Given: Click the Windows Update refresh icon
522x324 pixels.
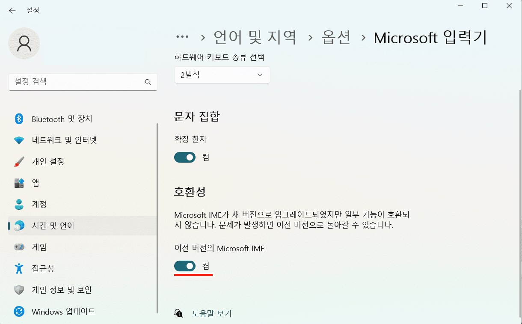Looking at the screenshot, I should point(19,312).
